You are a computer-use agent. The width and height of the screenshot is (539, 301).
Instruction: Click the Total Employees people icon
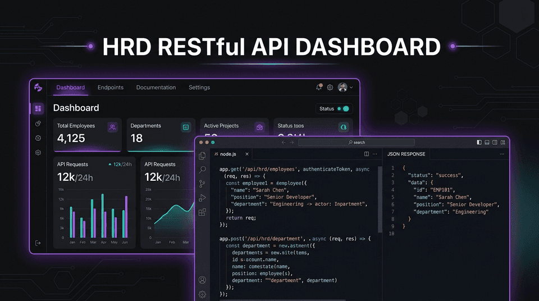pyautogui.click(x=112, y=127)
